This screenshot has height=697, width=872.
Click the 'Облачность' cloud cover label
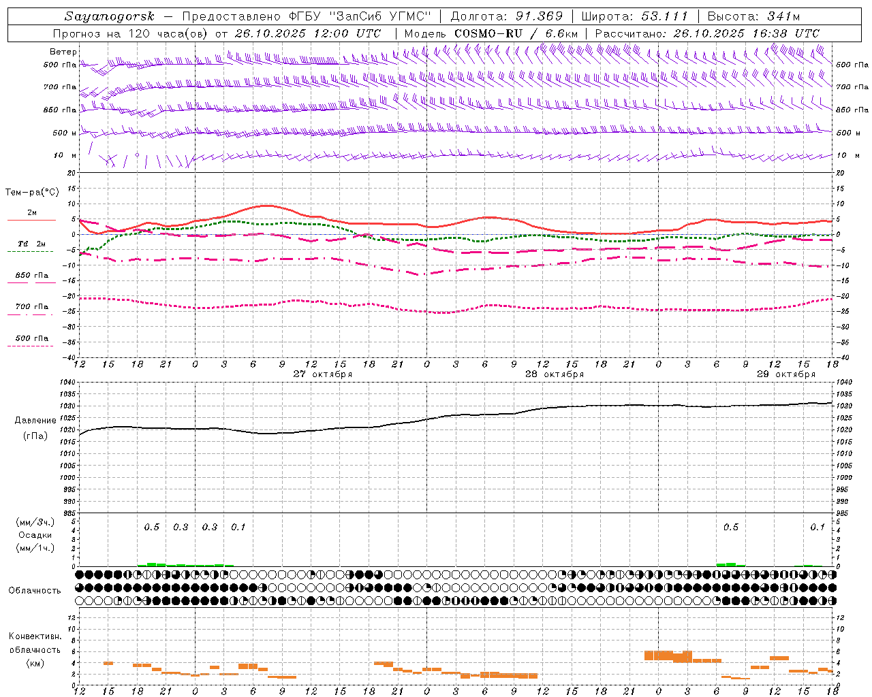[35, 591]
